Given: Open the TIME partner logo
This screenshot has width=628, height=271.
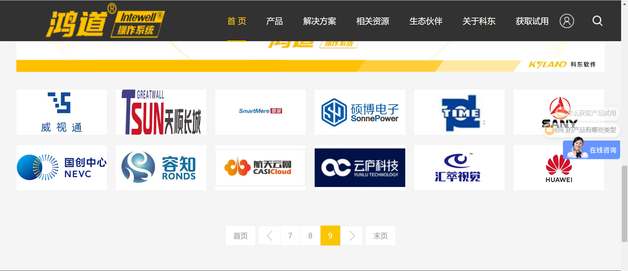Looking at the screenshot, I should [x=459, y=112].
